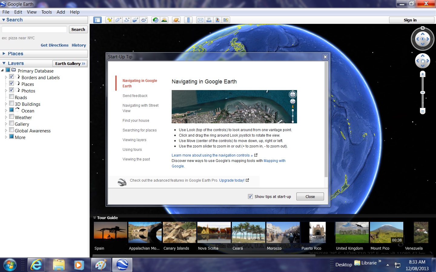
Task: Expand the 3D Buildings layer tree
Action: point(6,104)
